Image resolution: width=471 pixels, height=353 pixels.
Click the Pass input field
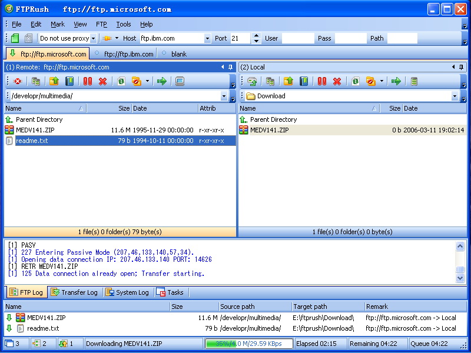350,38
